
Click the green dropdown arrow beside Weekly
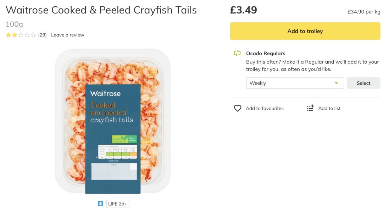336,83
